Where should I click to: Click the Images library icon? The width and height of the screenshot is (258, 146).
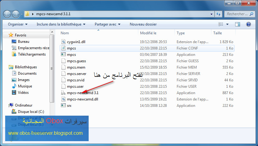coord(14,80)
